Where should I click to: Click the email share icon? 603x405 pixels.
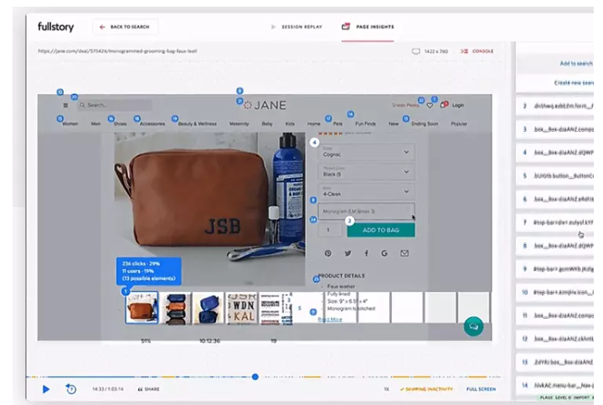coord(405,253)
